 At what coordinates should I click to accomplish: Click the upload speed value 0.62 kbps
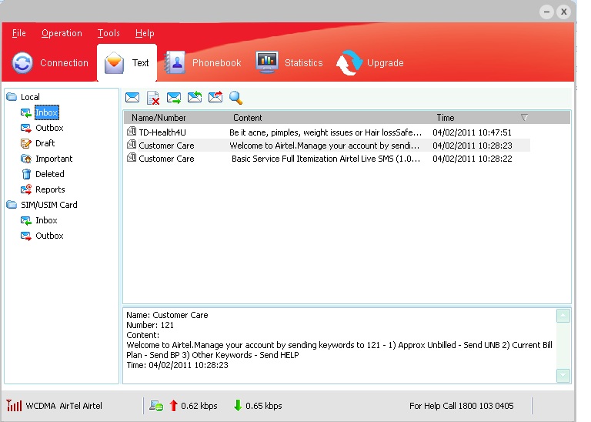199,406
